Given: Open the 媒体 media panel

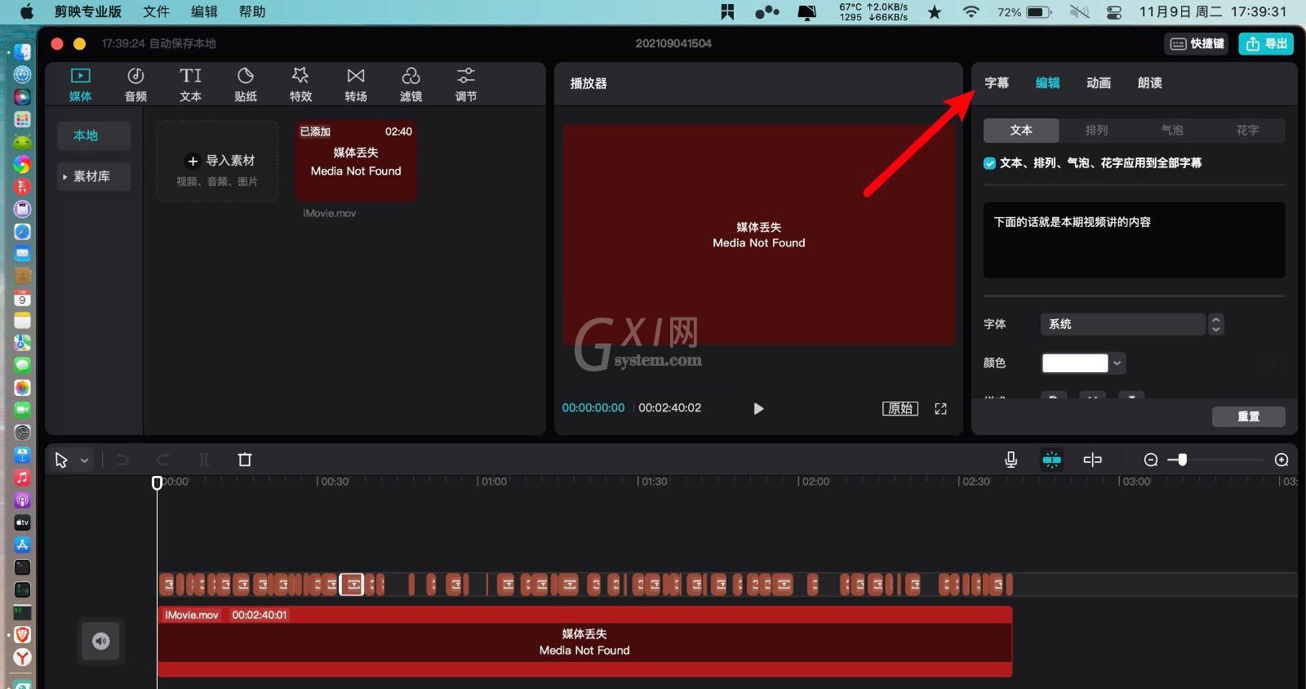Looking at the screenshot, I should click(x=80, y=85).
